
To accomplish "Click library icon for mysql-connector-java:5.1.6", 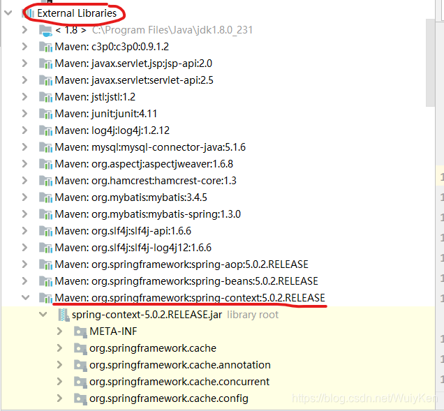I will (45, 147).
